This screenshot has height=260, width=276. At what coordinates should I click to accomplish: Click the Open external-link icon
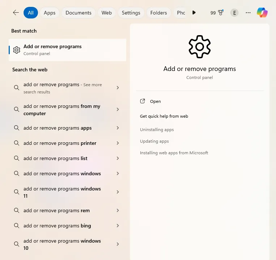point(143,101)
